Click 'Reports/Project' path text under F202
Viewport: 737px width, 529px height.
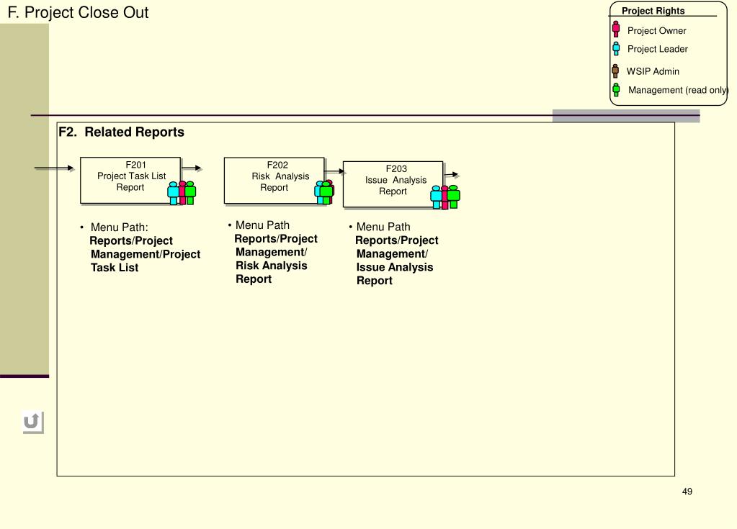[x=276, y=238]
